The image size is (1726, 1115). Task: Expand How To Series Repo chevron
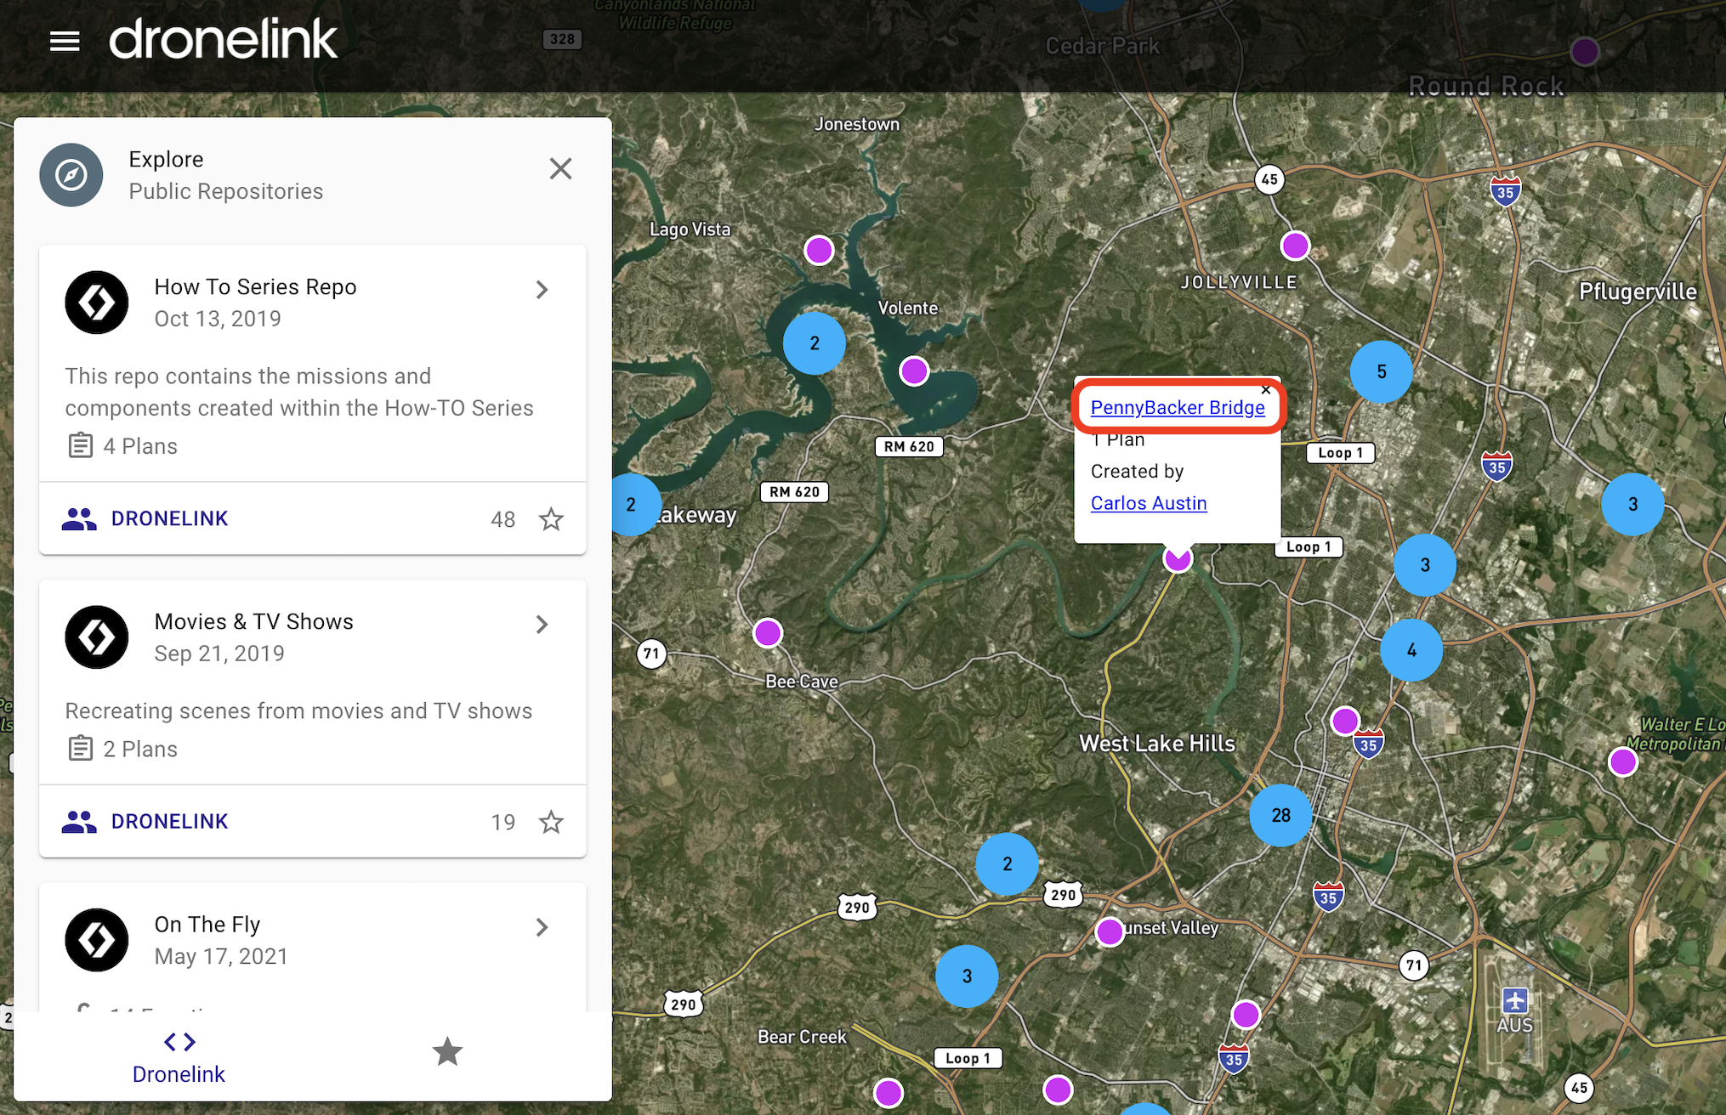pyautogui.click(x=542, y=290)
